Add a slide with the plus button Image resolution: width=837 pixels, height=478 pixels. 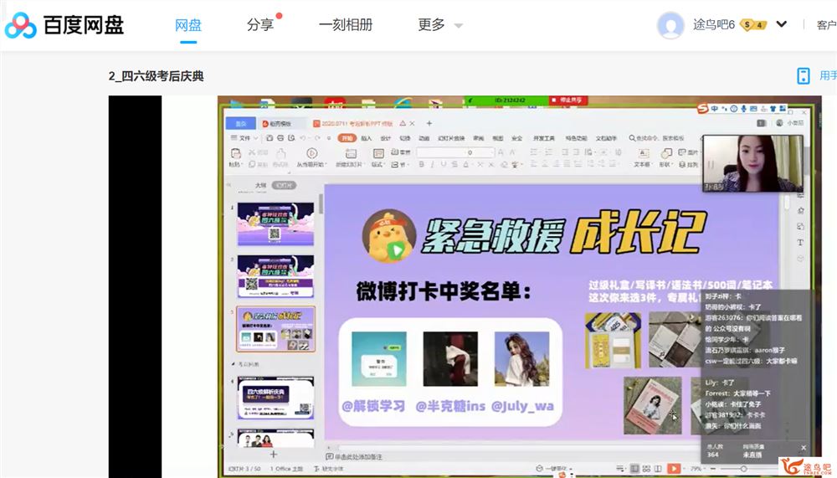pos(274,455)
